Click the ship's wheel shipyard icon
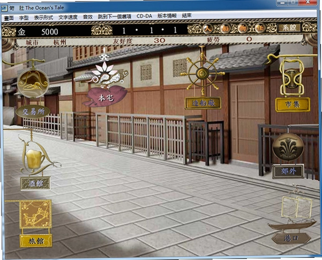322x260 pixels. 203,73
